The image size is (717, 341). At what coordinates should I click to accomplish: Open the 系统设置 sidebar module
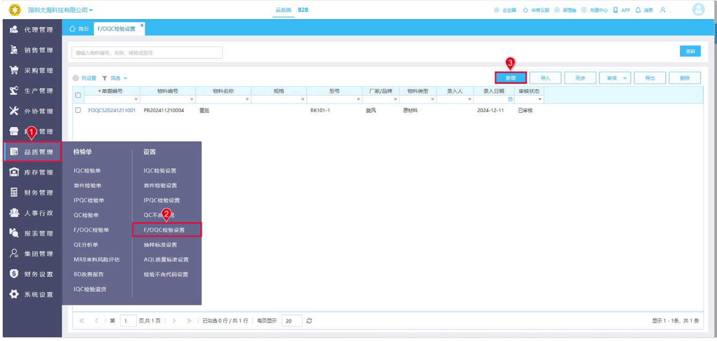pyautogui.click(x=32, y=295)
